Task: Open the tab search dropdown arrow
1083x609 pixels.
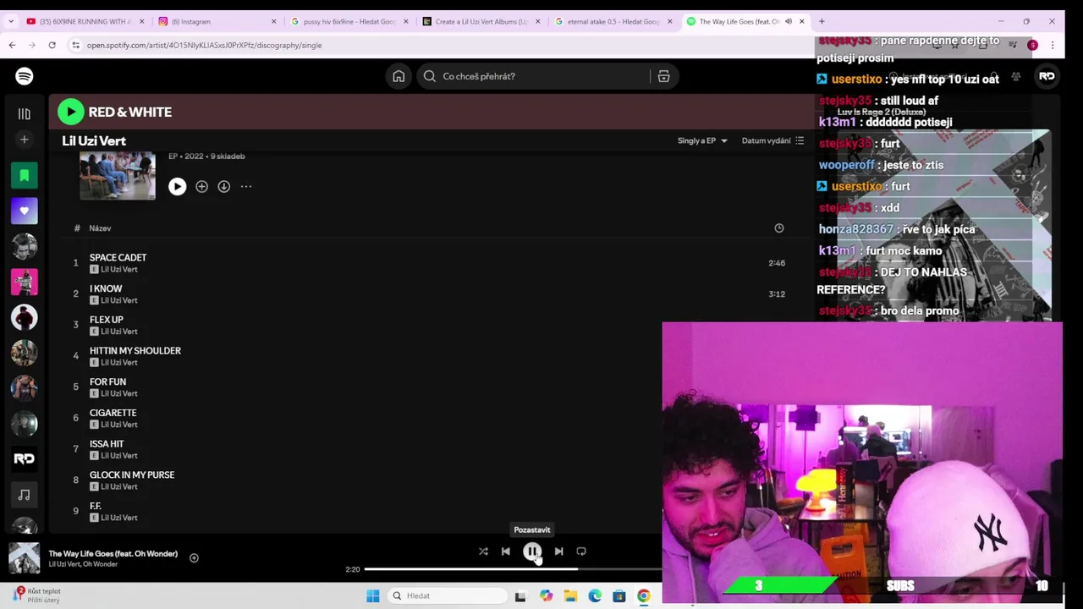Action: click(10, 21)
